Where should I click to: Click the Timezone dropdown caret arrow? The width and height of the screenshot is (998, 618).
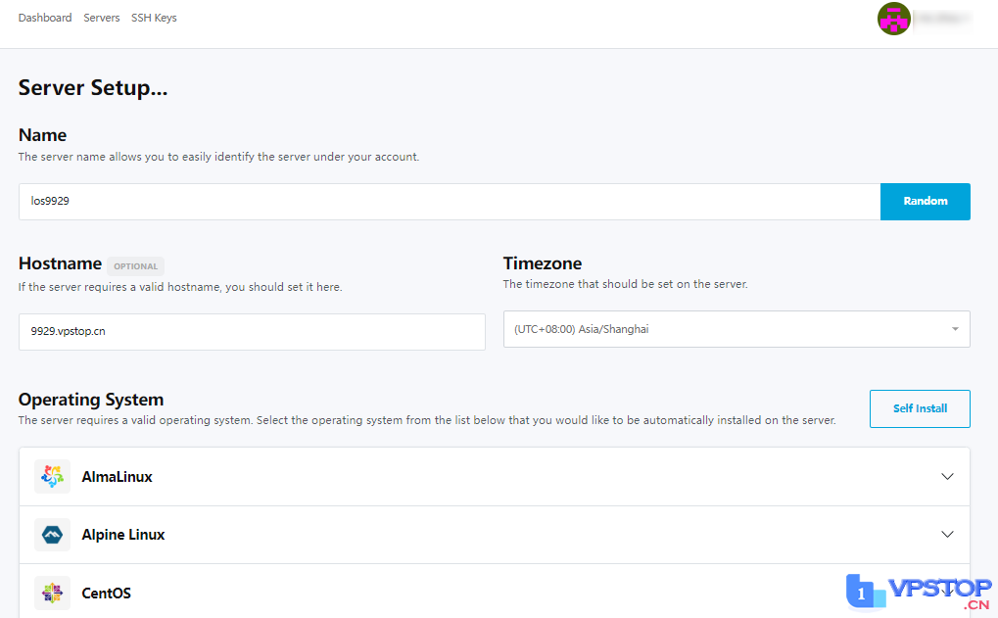tap(955, 329)
